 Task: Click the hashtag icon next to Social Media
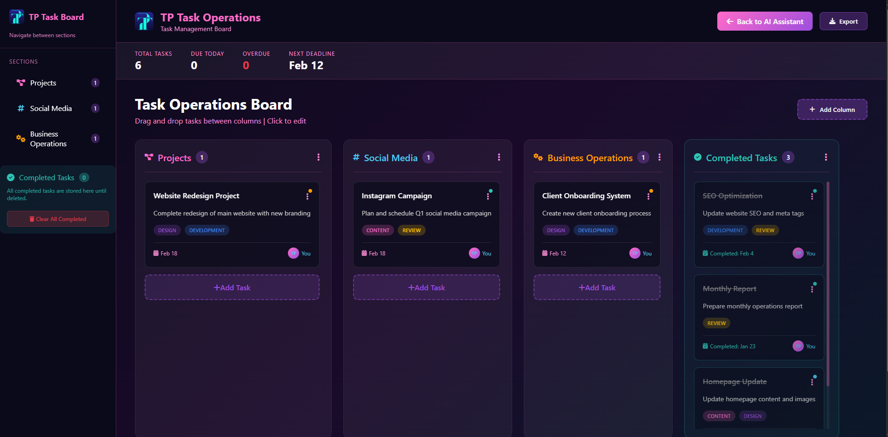pos(20,108)
